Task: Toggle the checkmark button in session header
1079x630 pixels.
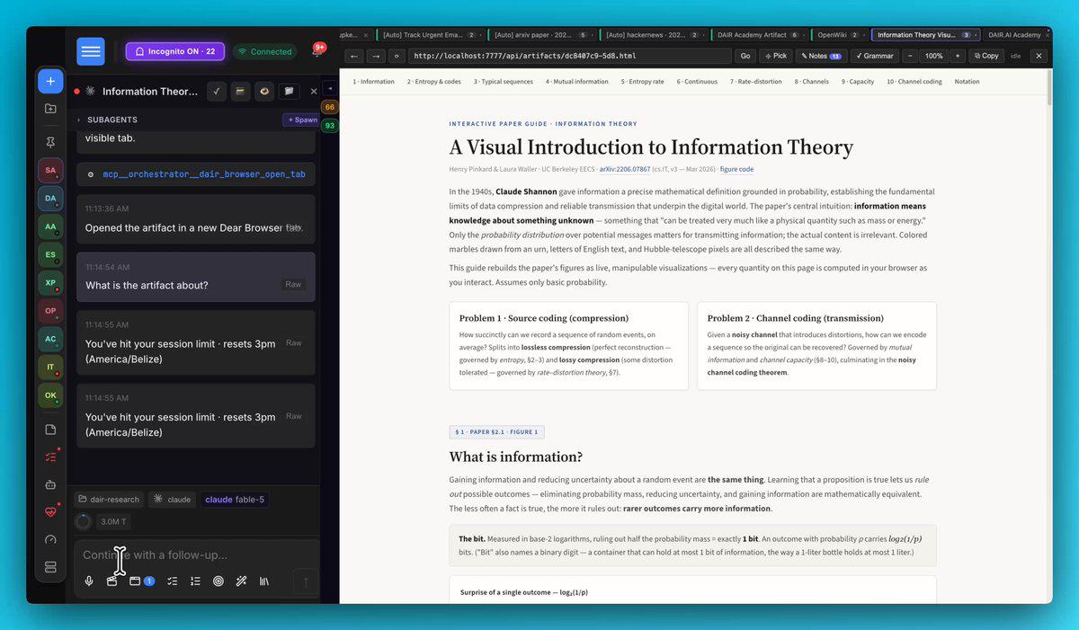Action: [x=216, y=91]
